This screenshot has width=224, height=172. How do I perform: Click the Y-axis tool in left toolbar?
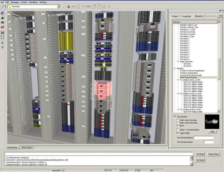pos(3,47)
